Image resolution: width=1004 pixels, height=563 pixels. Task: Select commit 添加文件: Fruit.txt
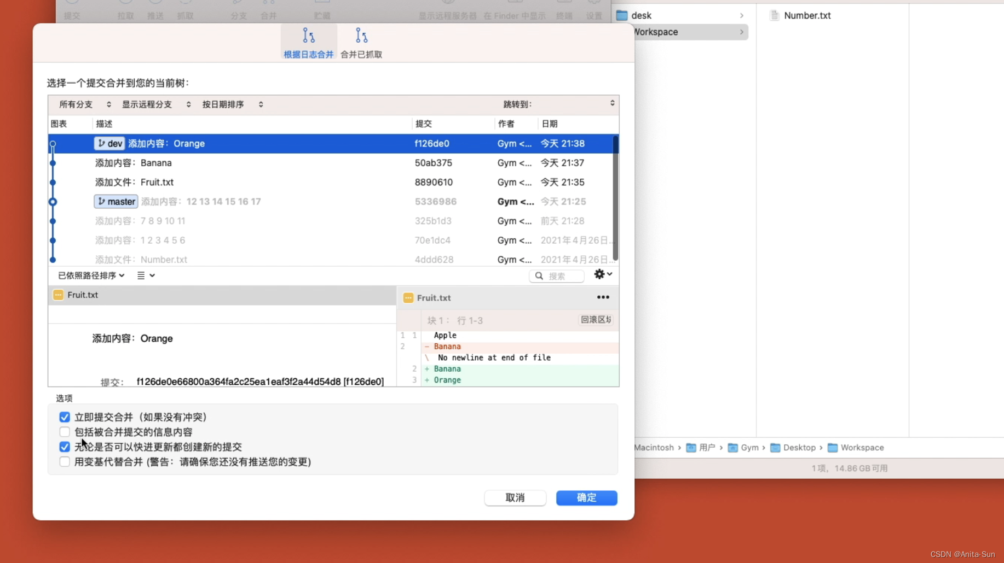[x=333, y=182]
